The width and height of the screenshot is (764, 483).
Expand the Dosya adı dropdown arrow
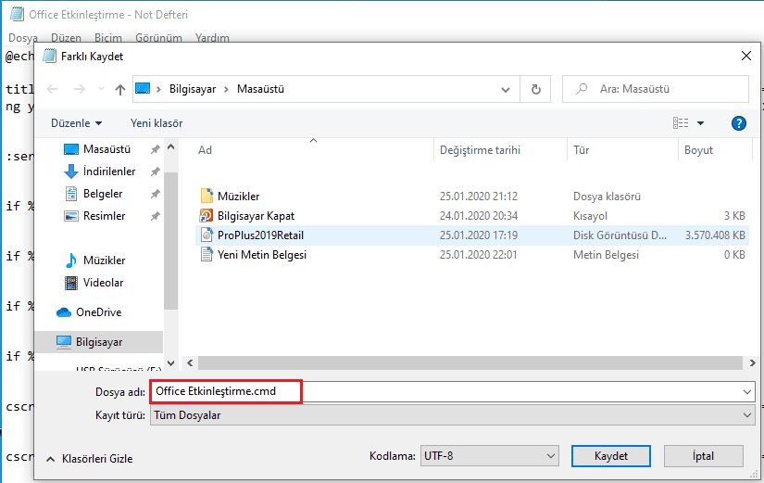[x=747, y=392]
